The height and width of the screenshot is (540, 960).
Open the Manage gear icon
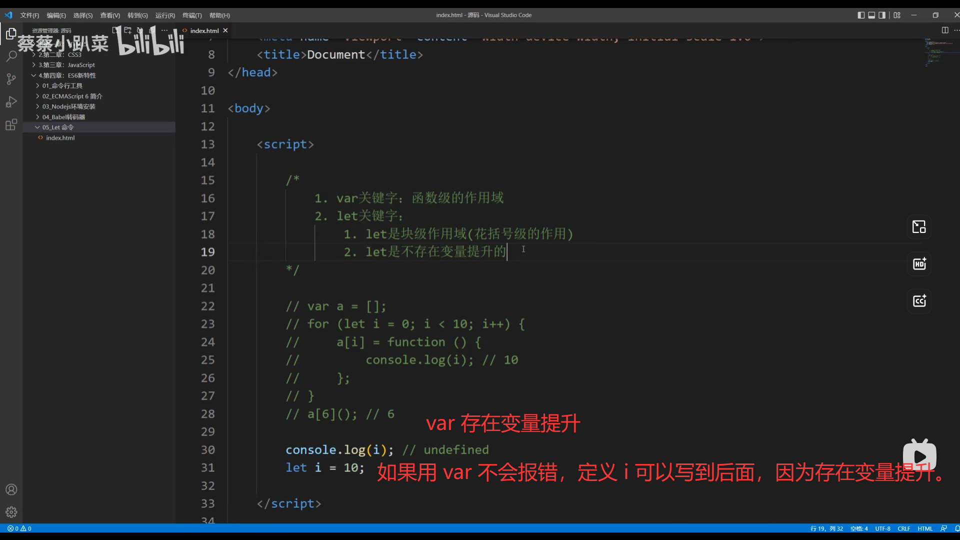tap(11, 512)
